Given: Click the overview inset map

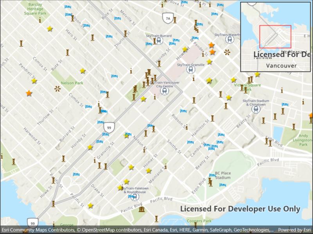Looking at the screenshot, I should (276, 37).
